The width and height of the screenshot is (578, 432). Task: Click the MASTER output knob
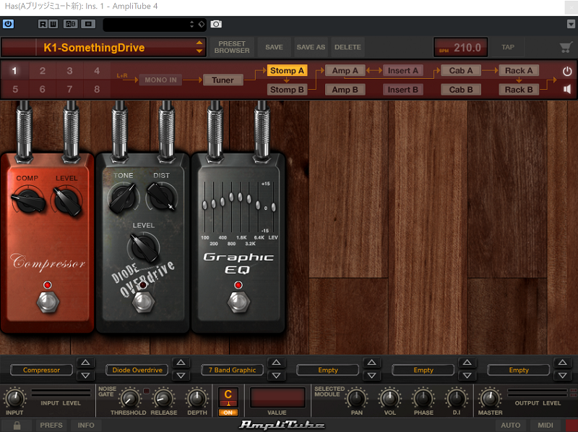coord(490,398)
